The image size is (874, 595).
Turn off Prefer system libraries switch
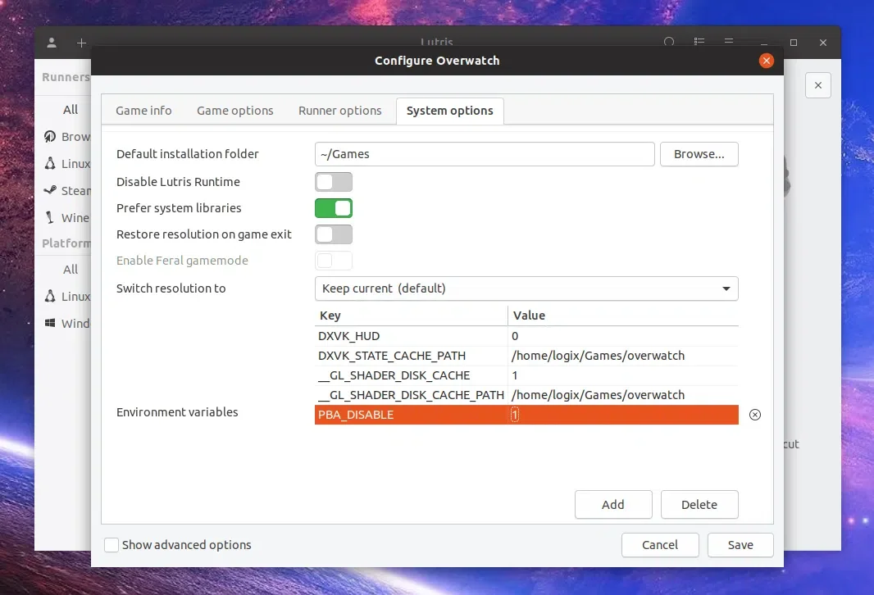(x=334, y=208)
